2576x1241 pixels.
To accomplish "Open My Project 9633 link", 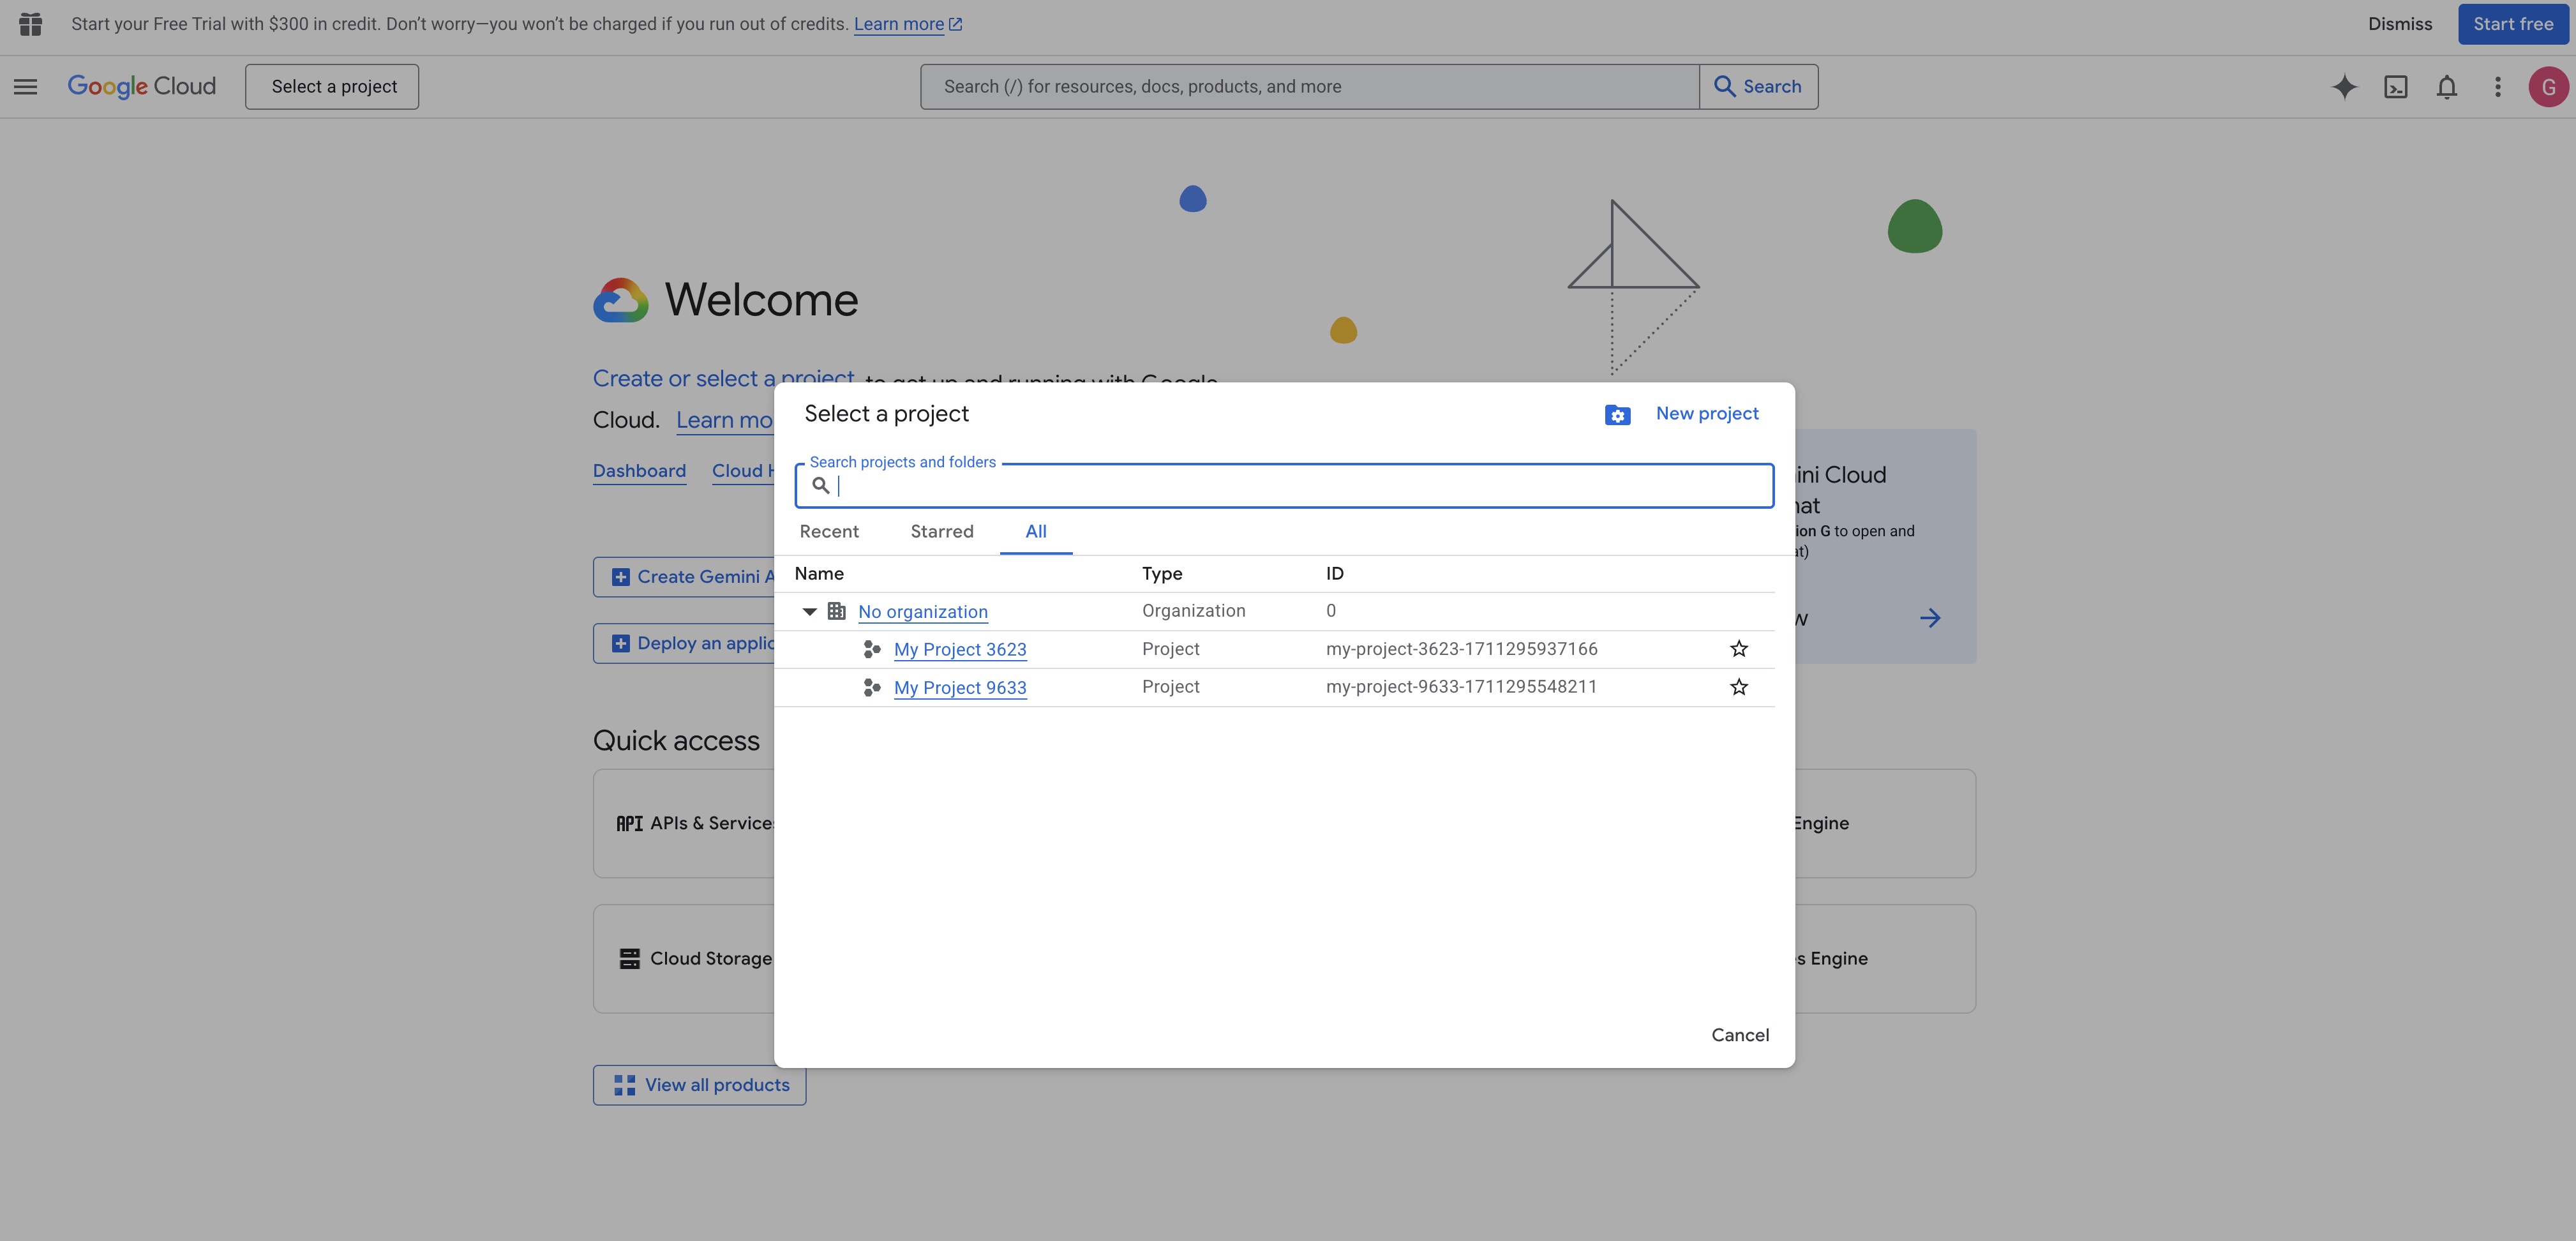I will coord(960,687).
